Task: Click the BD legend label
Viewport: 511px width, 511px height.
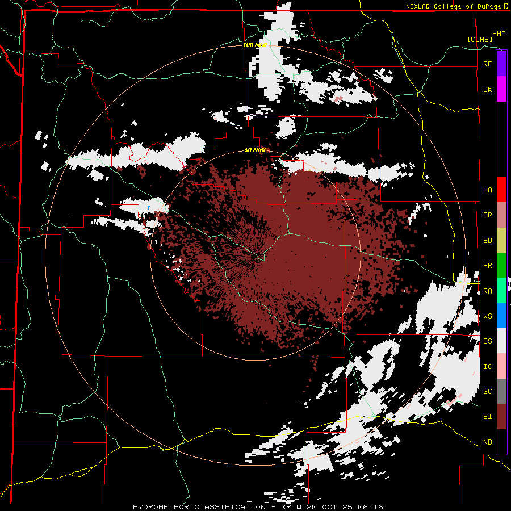Action: pyautogui.click(x=487, y=241)
